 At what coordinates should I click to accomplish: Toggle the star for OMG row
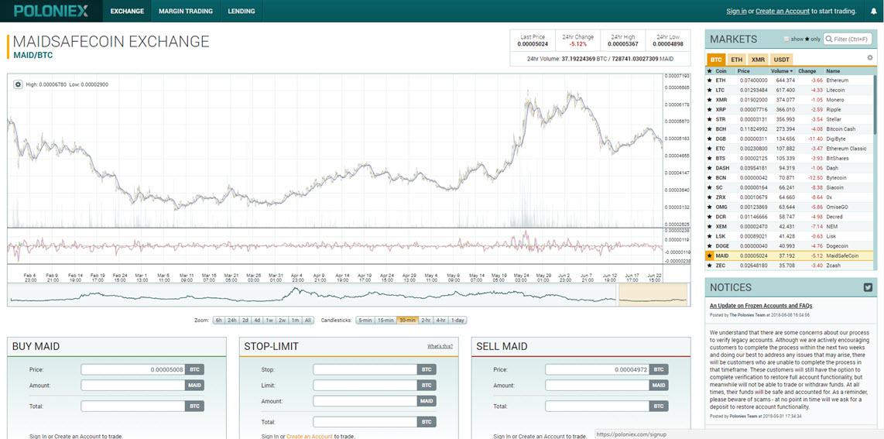pos(709,207)
